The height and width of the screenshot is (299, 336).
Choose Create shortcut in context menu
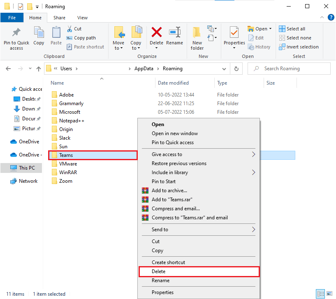168,262
